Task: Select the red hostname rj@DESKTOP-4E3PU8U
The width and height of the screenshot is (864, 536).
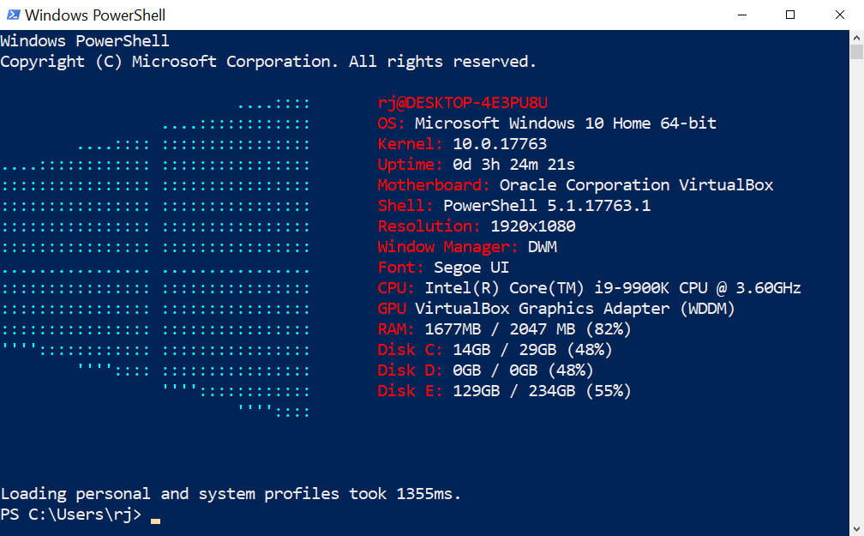Action: [463, 102]
